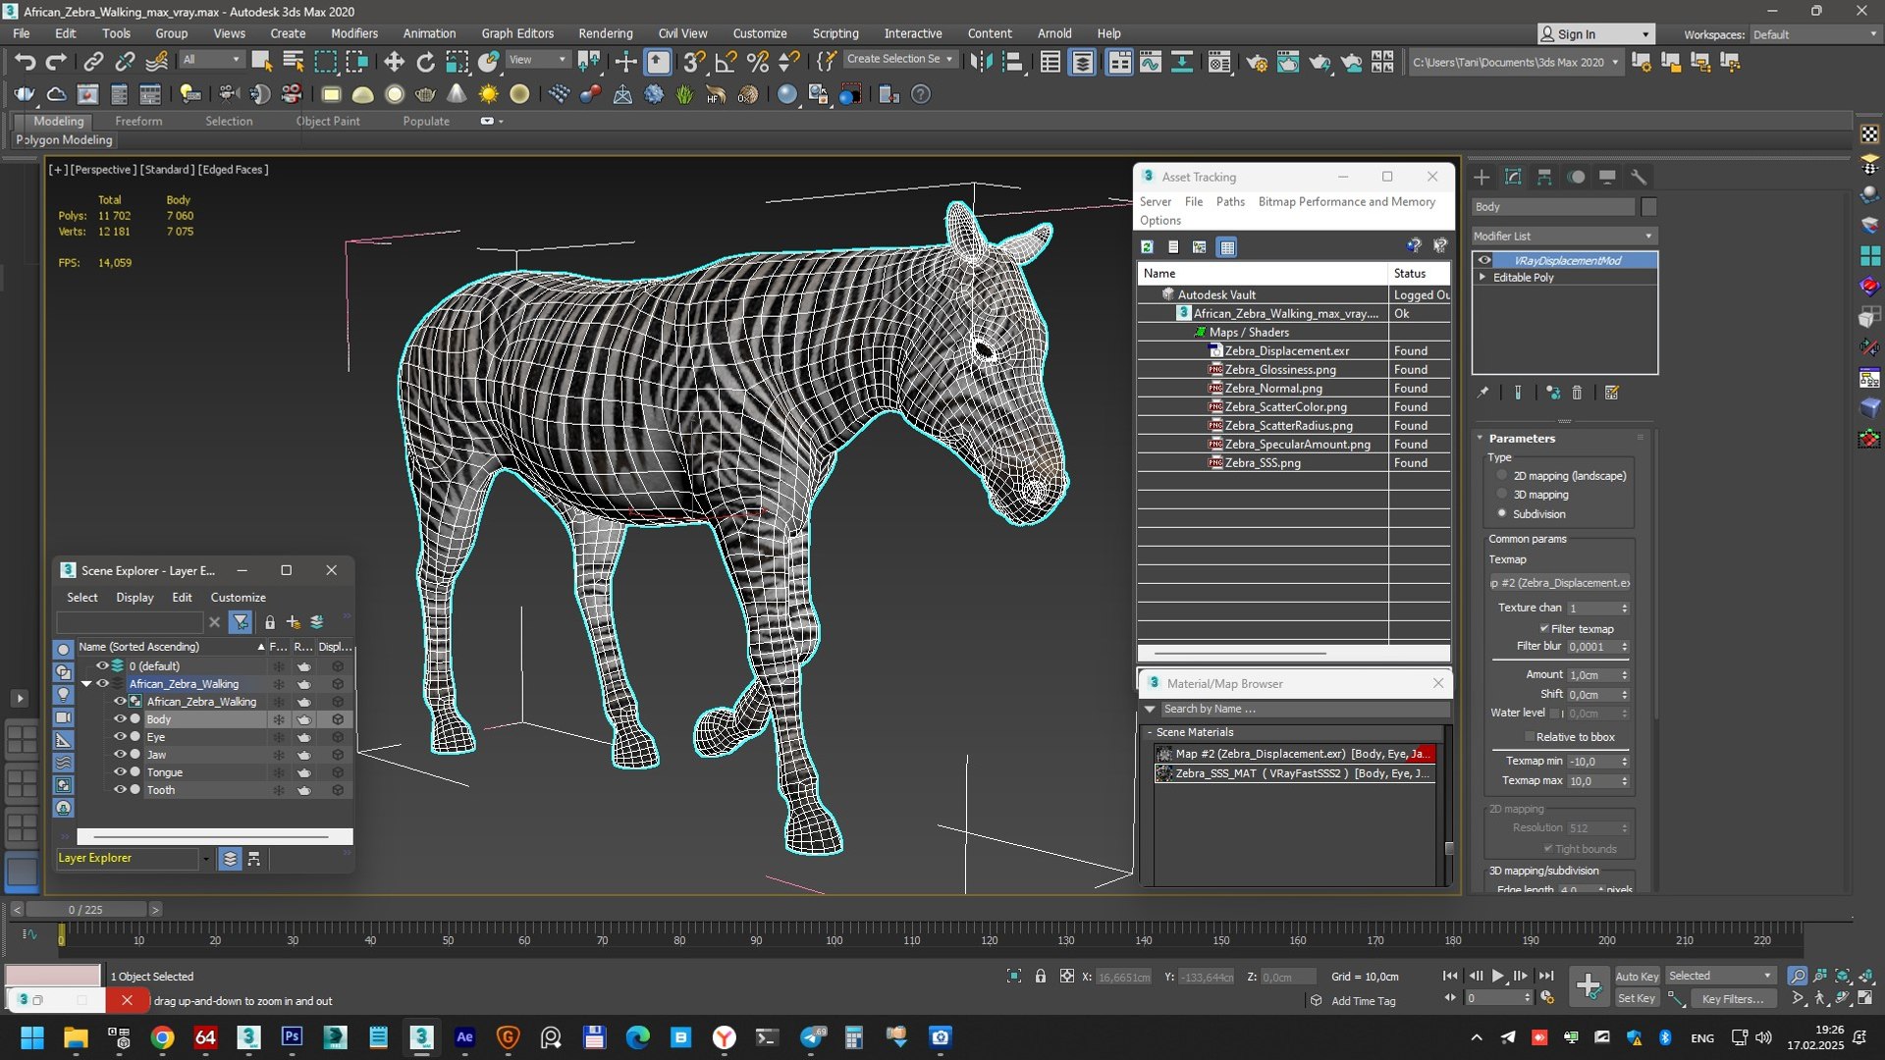Click the time slider 0 / 225 handle

coord(84,910)
